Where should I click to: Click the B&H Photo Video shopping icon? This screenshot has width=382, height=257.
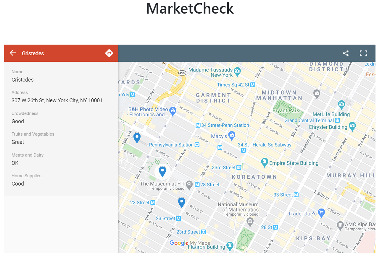pos(173,111)
